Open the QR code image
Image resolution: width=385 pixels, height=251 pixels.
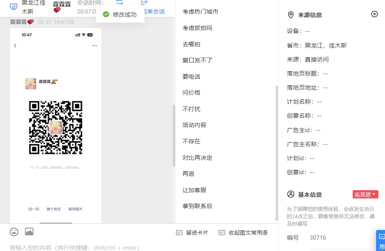(x=56, y=127)
